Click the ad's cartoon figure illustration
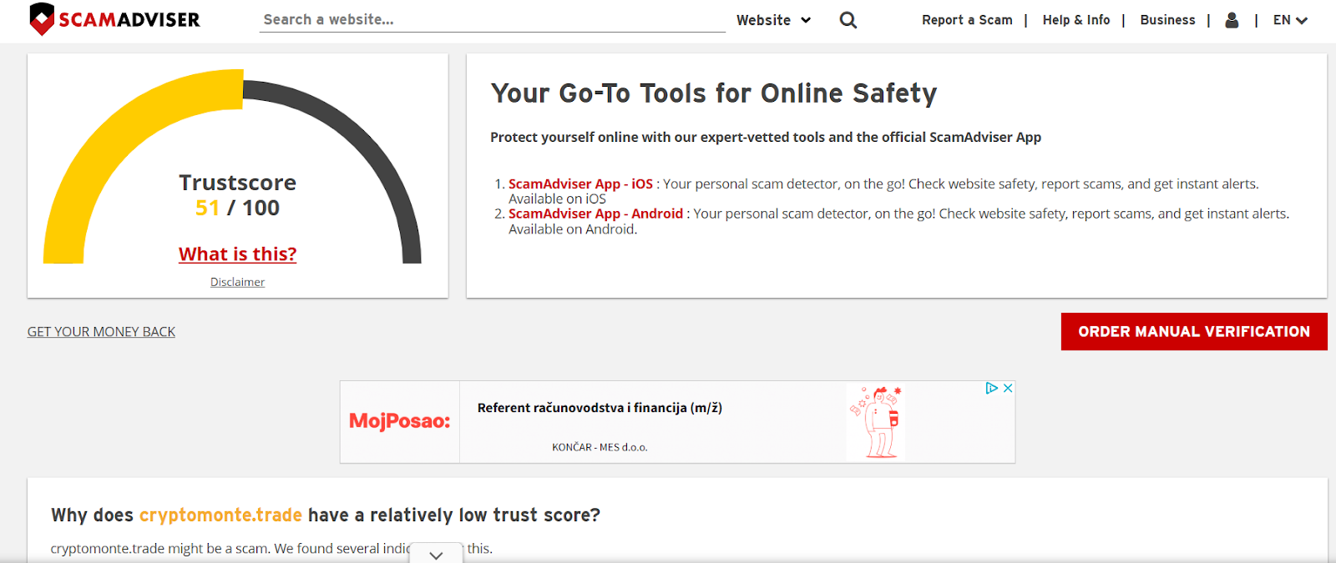 click(875, 421)
